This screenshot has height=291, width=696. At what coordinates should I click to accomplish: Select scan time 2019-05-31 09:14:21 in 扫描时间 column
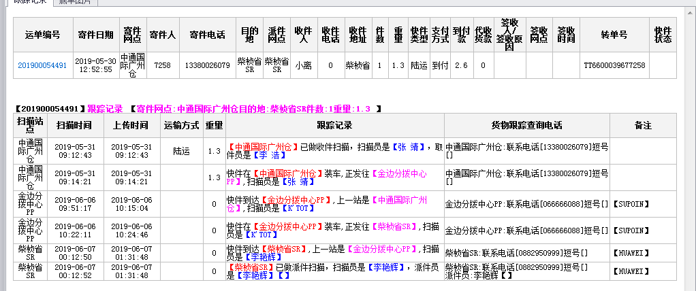click(x=76, y=177)
